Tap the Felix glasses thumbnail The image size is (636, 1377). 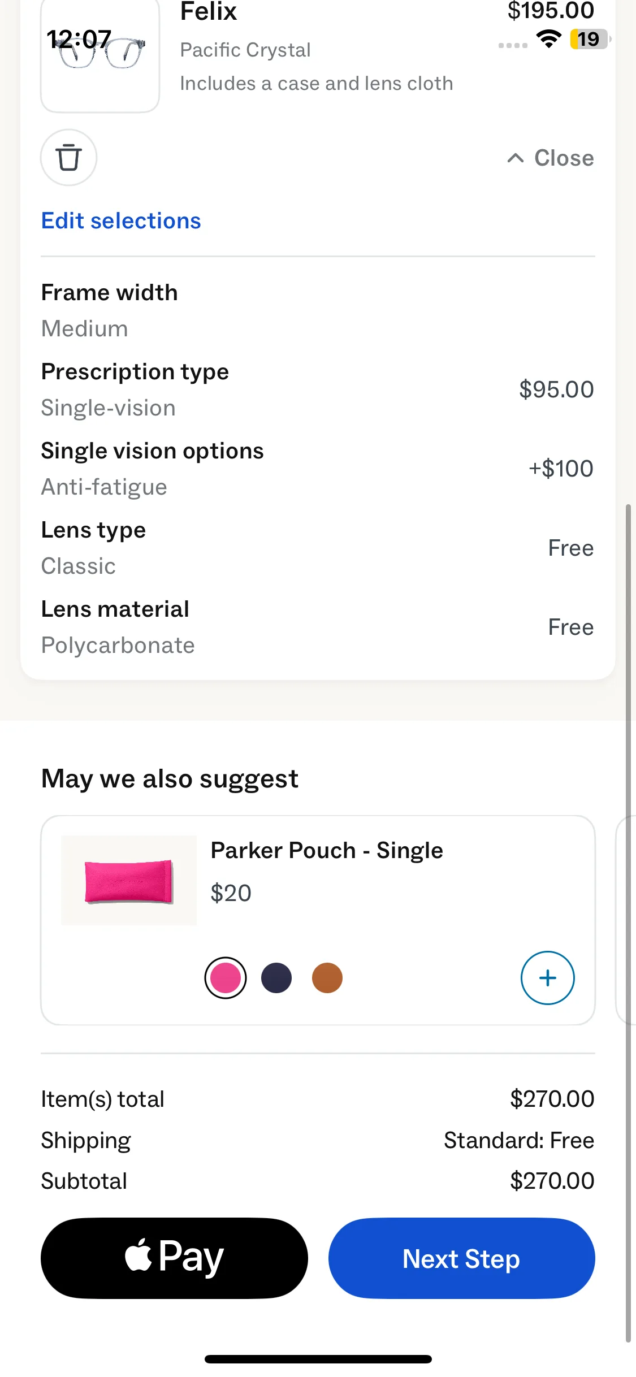pos(100,57)
